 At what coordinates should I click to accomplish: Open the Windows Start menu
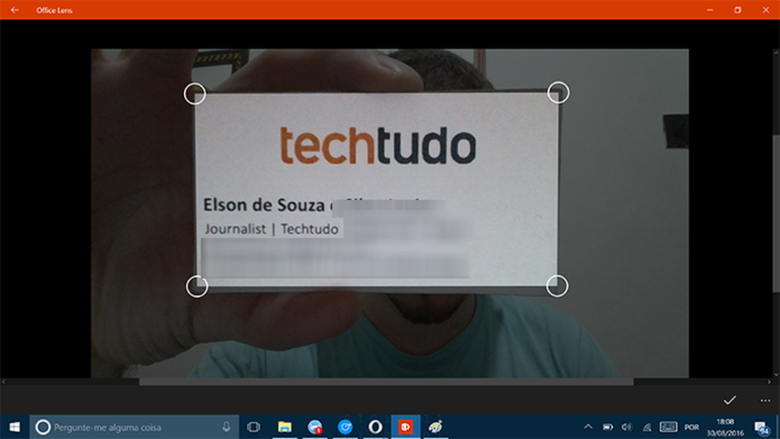click(14, 427)
